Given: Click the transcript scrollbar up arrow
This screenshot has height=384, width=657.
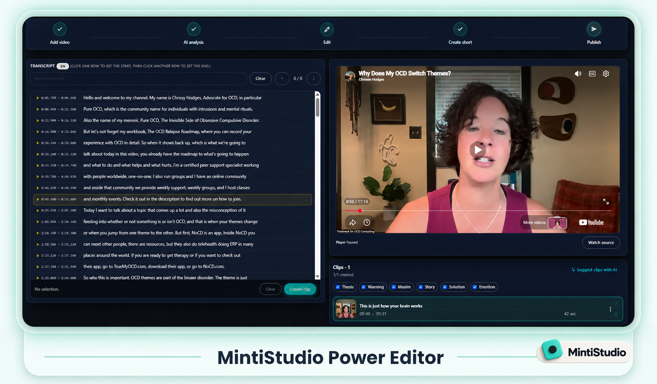Looking at the screenshot, I should (317, 94).
